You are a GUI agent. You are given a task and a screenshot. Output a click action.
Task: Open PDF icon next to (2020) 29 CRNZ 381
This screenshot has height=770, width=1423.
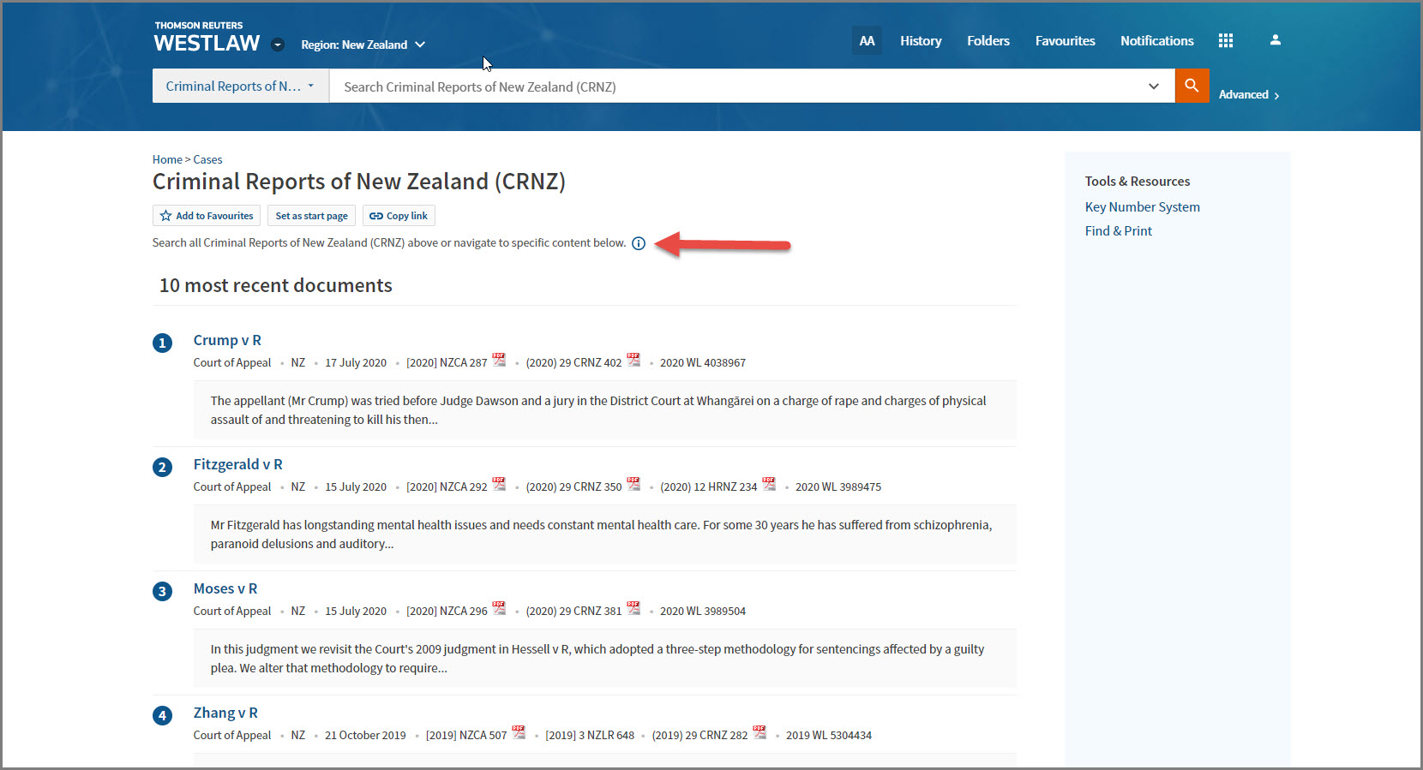point(633,608)
